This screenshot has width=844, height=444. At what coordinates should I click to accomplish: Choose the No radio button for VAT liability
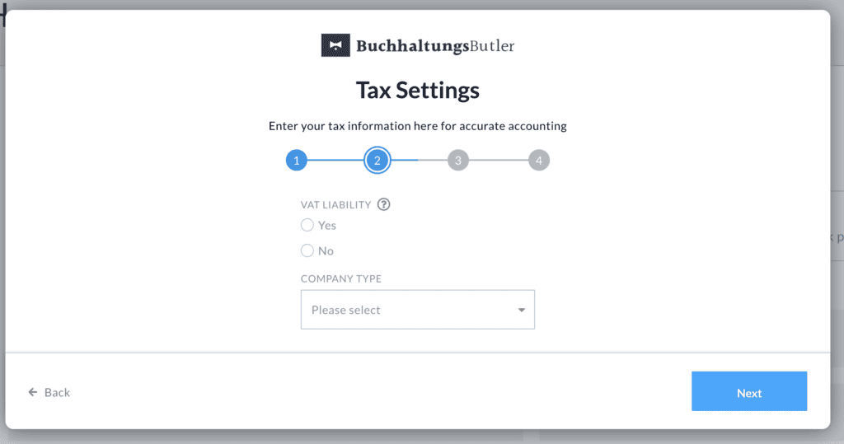[x=307, y=250]
